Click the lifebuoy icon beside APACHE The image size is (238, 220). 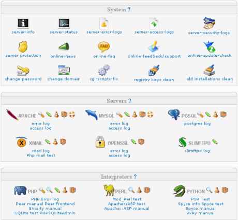(x=72, y=114)
